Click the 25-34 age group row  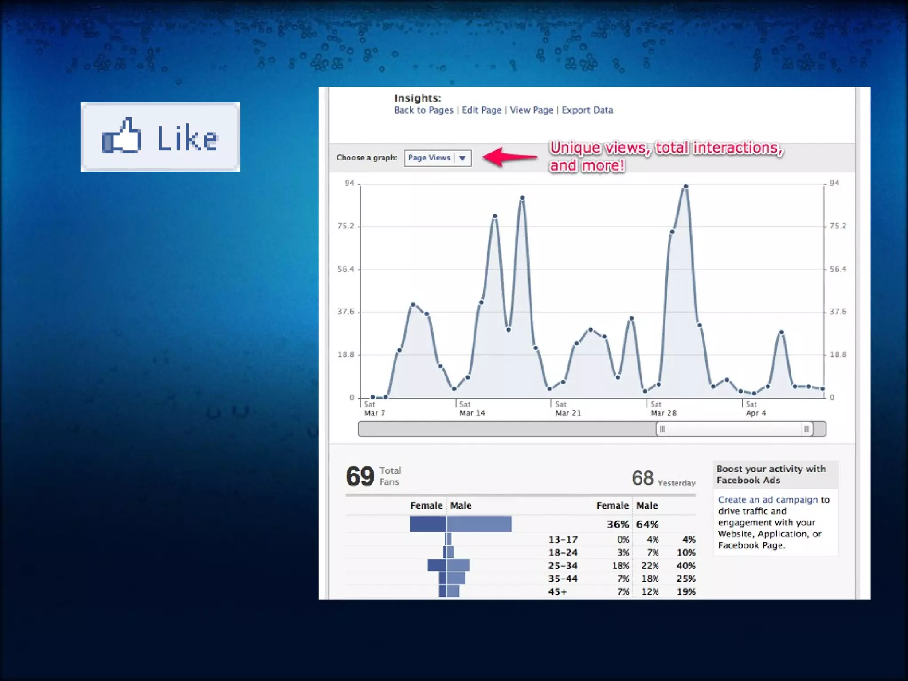coord(563,566)
